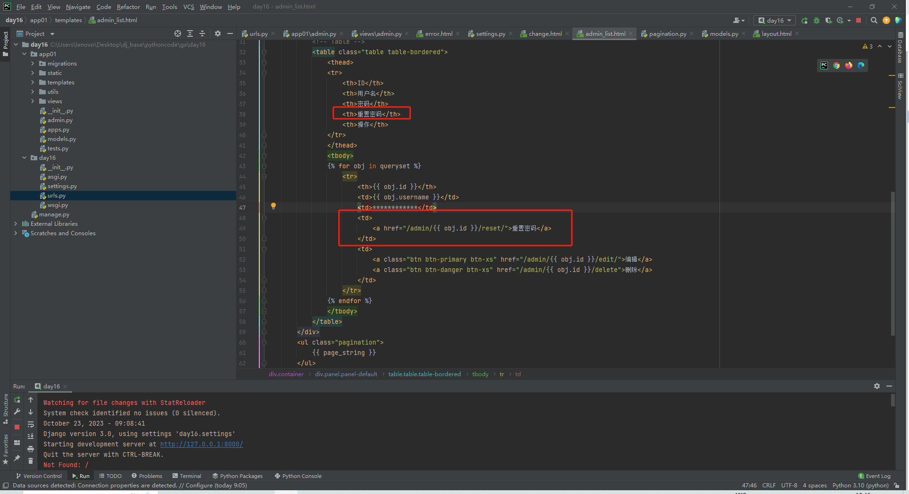
Task: Click the orange IDE update arrow icon
Action: pyautogui.click(x=886, y=20)
